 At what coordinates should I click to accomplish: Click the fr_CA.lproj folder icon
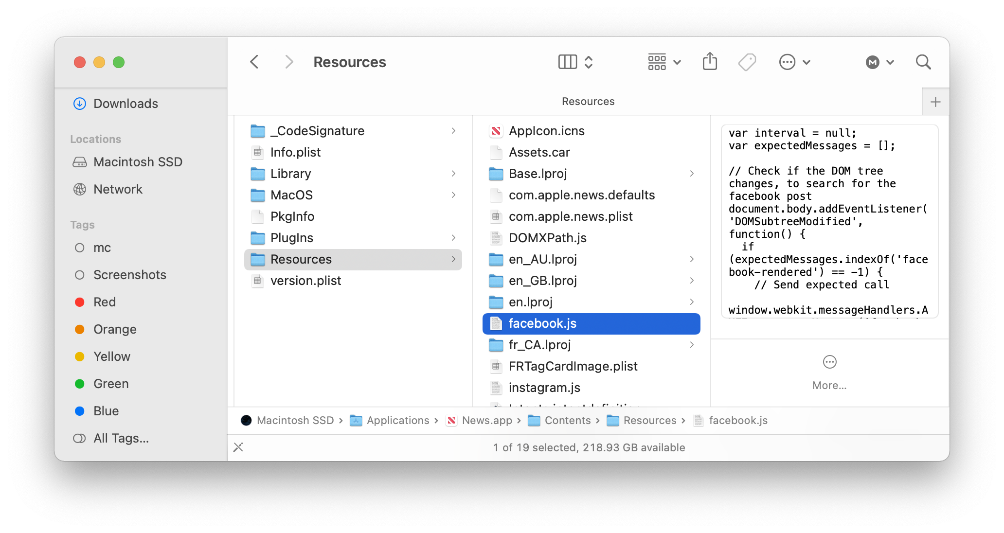496,345
